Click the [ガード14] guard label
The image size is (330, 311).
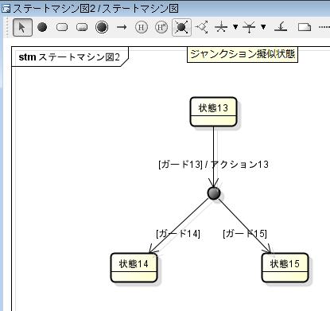point(178,234)
